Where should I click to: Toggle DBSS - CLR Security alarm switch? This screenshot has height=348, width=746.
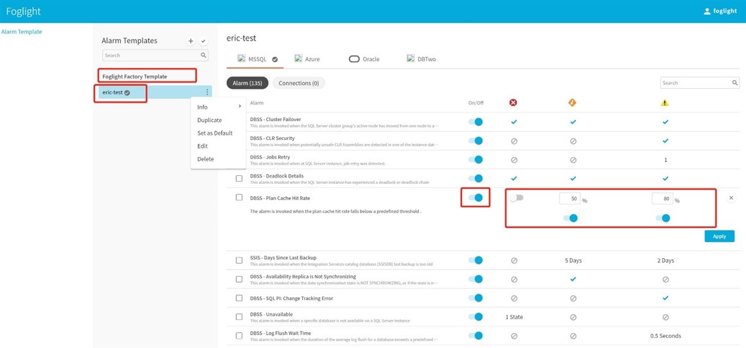click(x=475, y=141)
